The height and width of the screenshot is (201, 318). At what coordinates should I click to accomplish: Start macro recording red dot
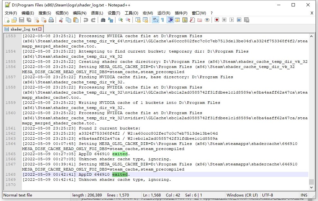[217, 20]
